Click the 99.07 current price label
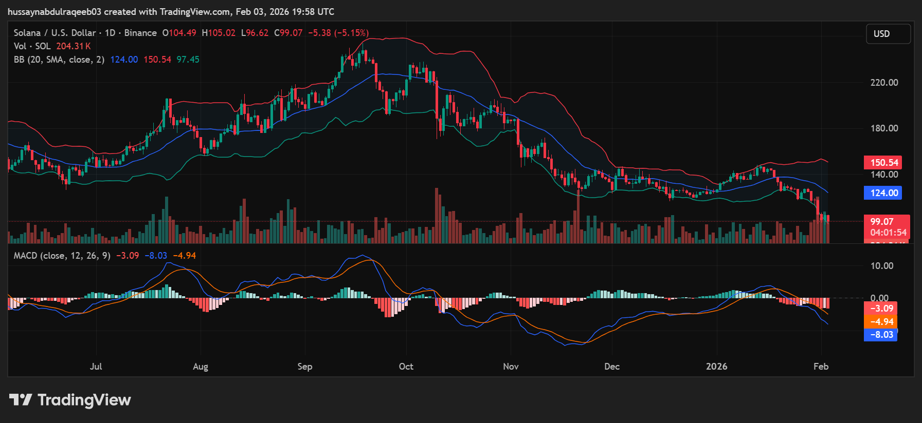Image resolution: width=922 pixels, height=423 pixels. [881, 222]
